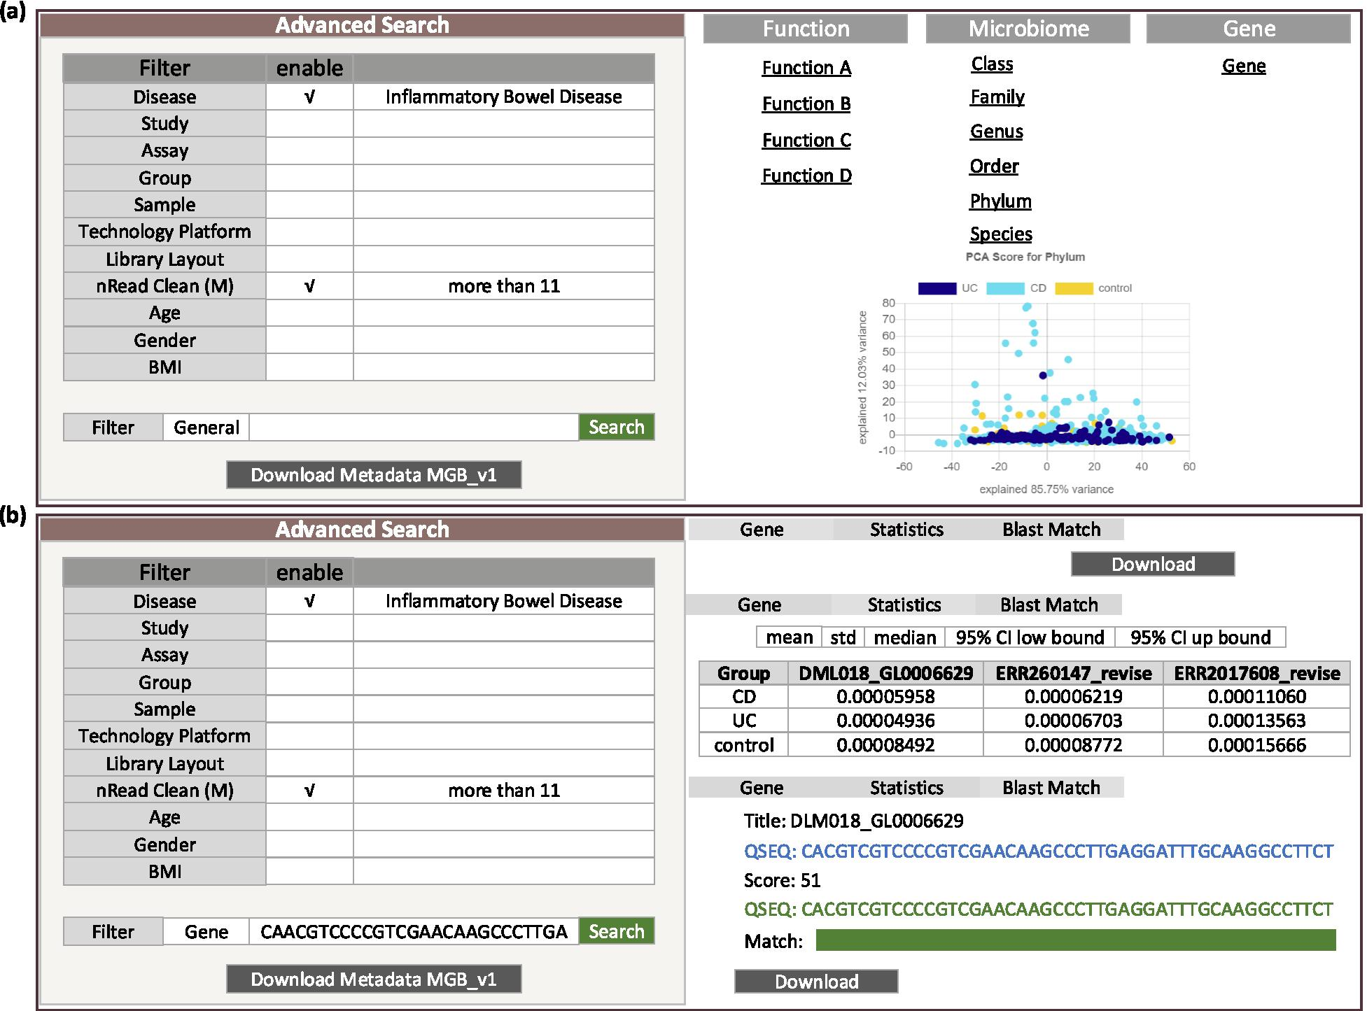1367x1011 pixels.
Task: Open the General filter type selector in panel (a)
Action: pos(206,427)
